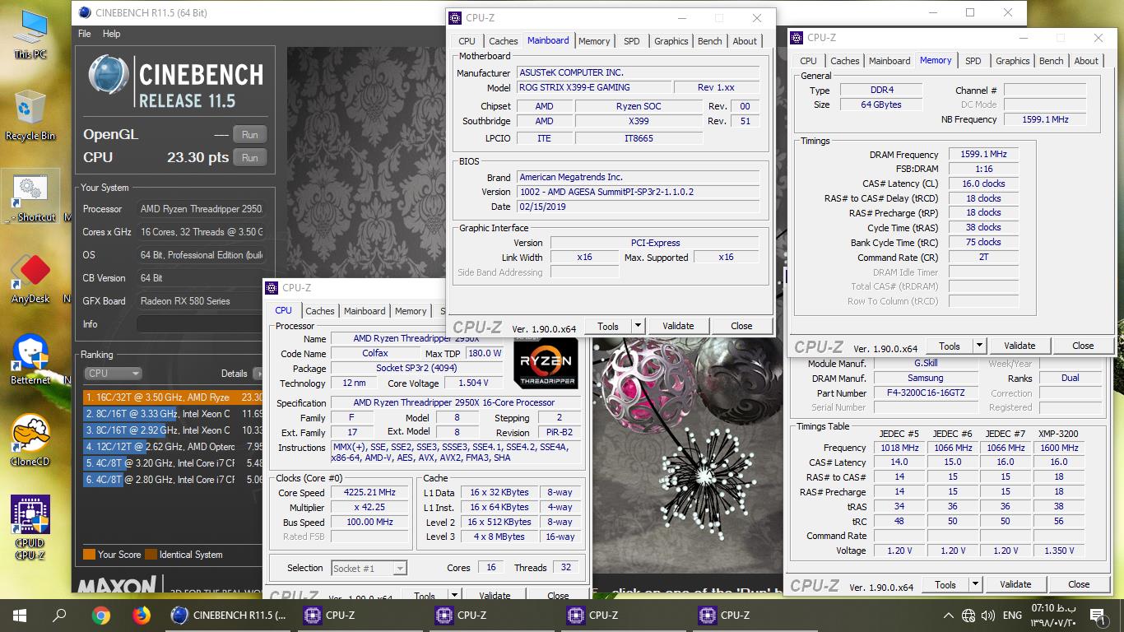Open the action center notifications icon
Screen dimensions: 1124x632
pos(1097,615)
